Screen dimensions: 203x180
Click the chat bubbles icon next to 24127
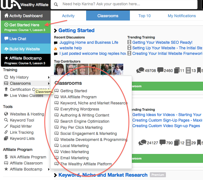pyautogui.click(x=142, y=142)
